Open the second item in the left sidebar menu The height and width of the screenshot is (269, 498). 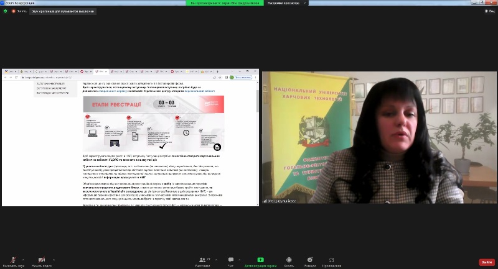[53, 88]
